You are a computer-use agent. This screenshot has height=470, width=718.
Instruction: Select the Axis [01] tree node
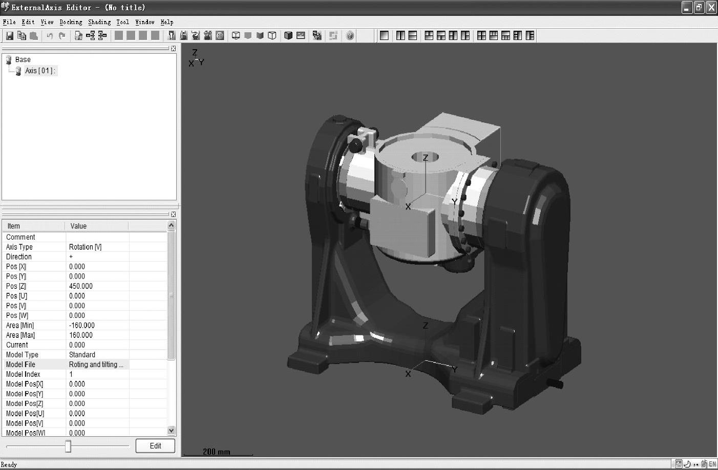[39, 71]
